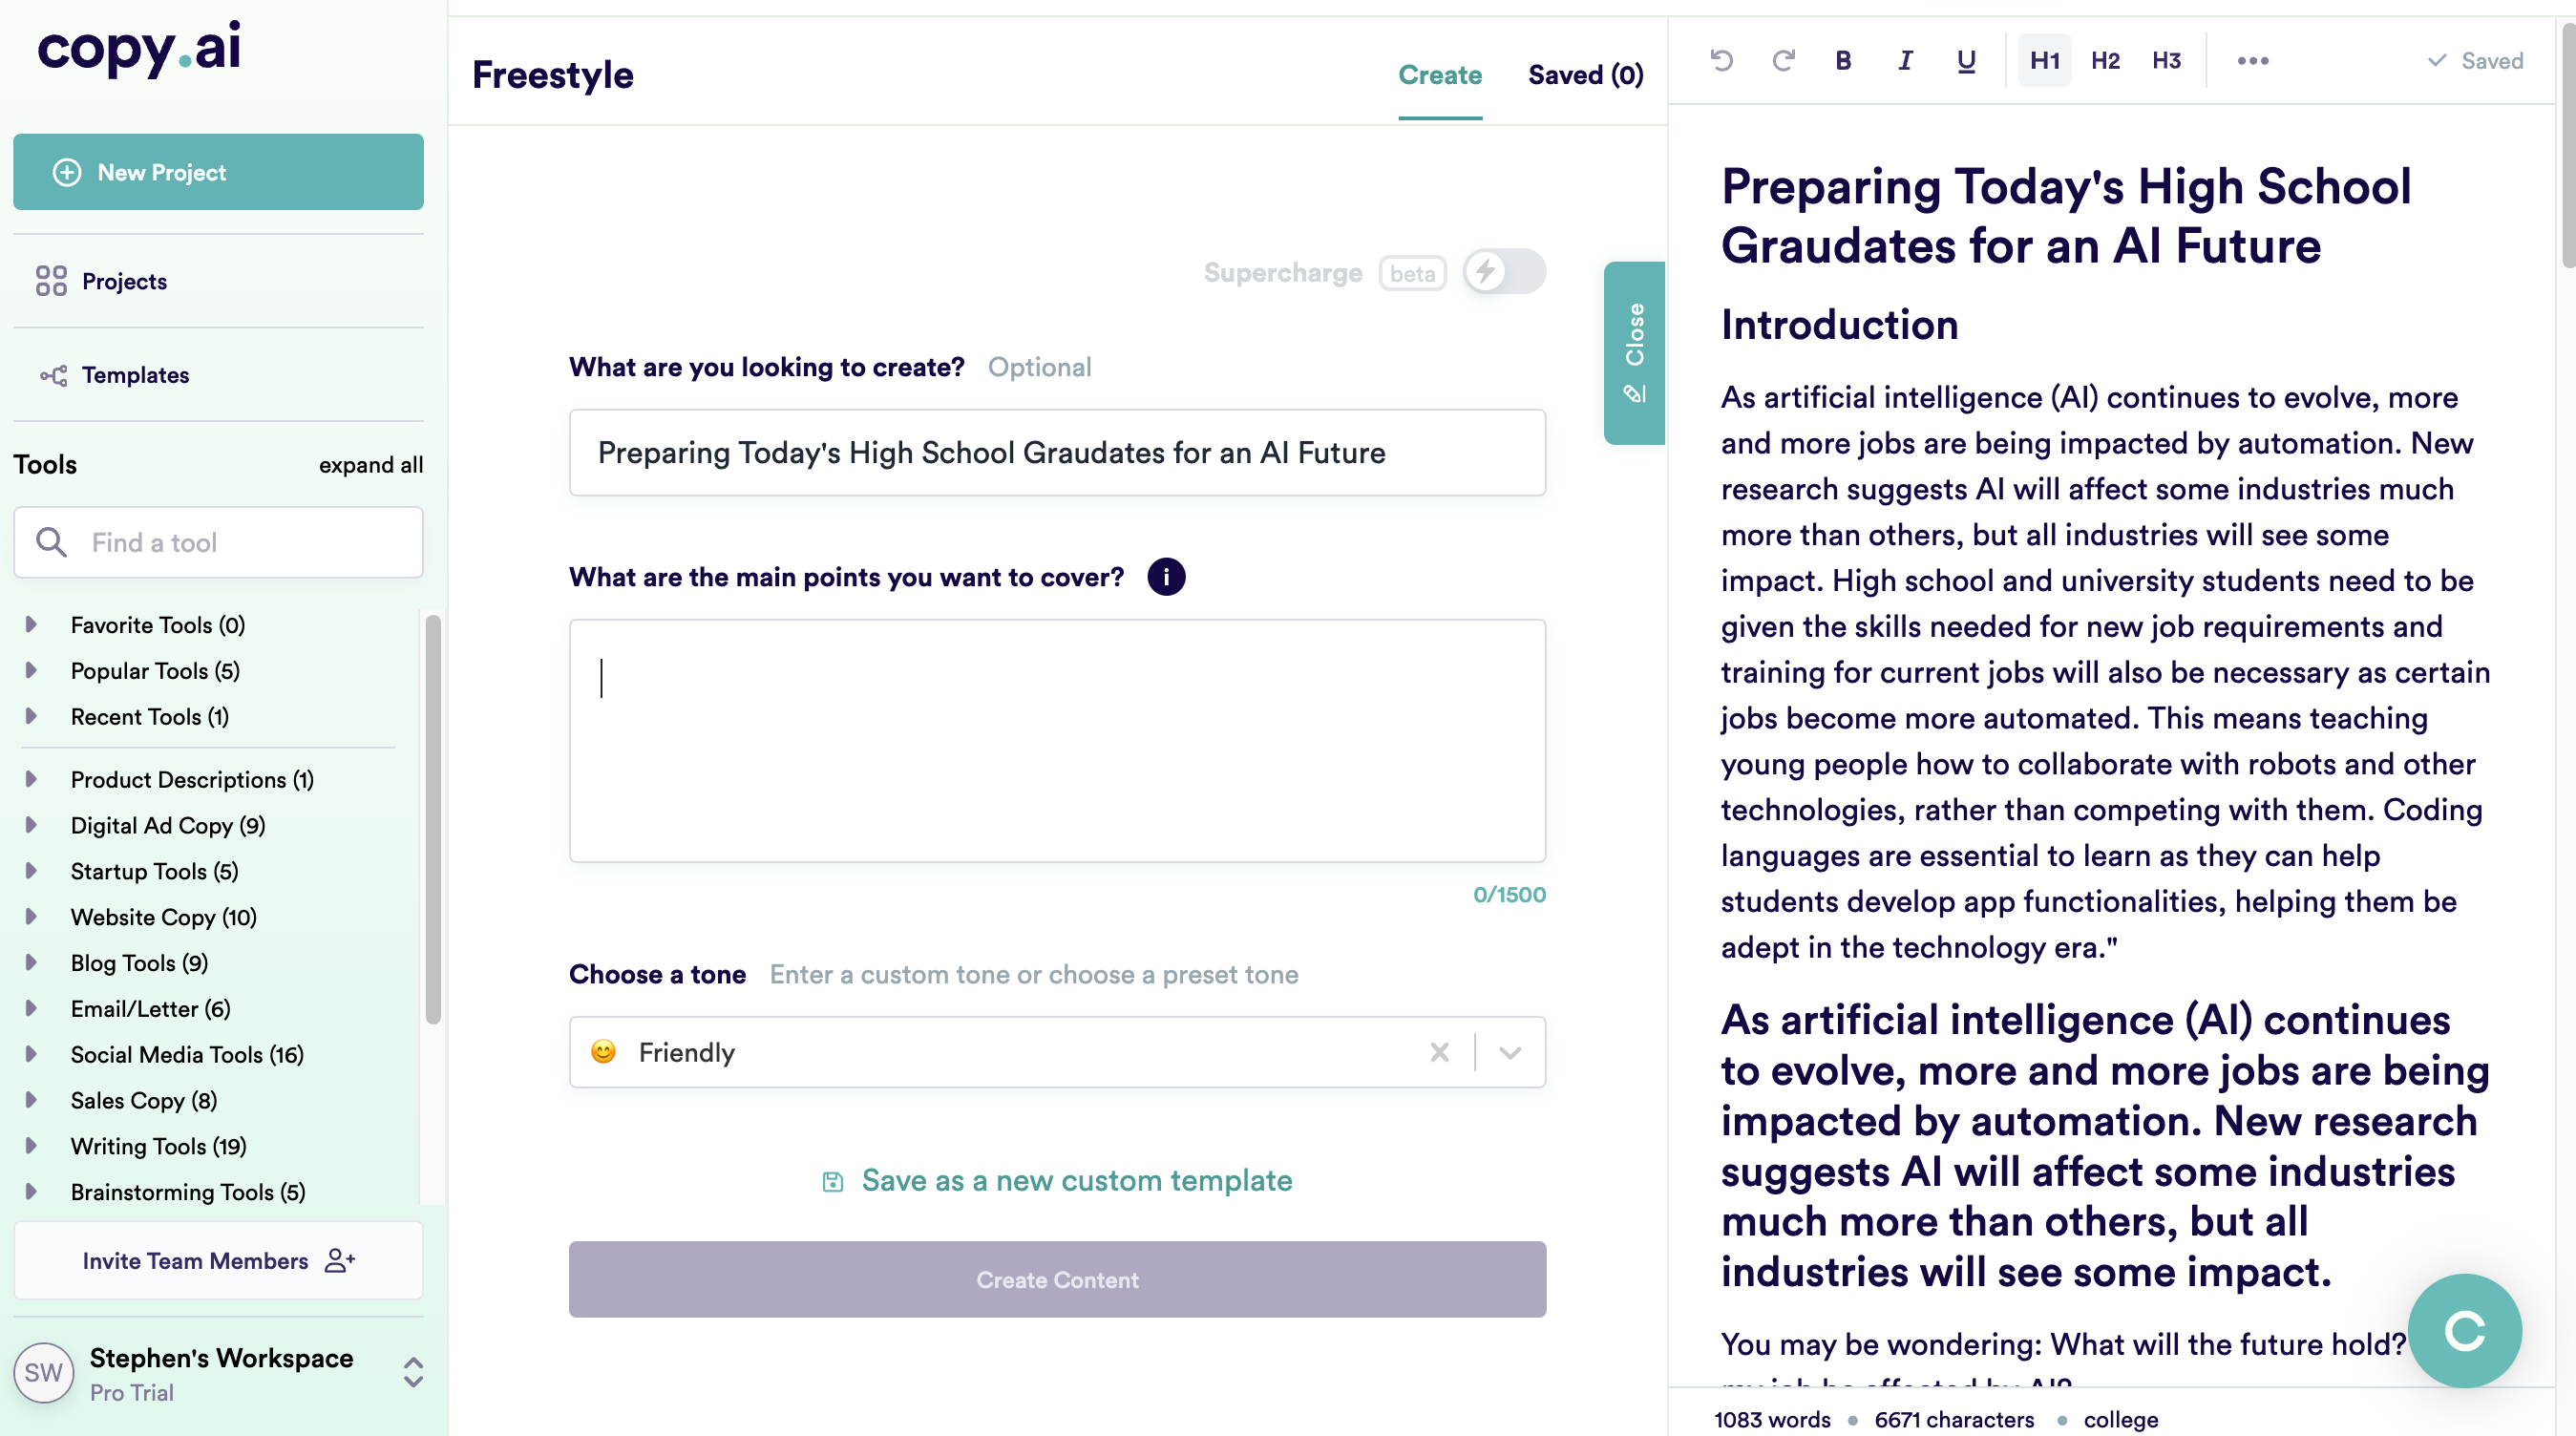Click the Find a tool search field
This screenshot has height=1436, width=2576.
click(218, 542)
